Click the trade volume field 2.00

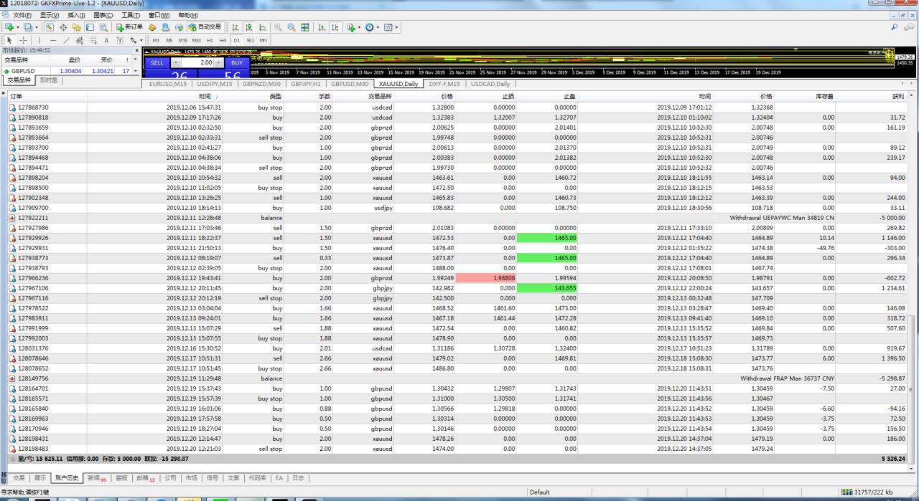(x=198, y=62)
